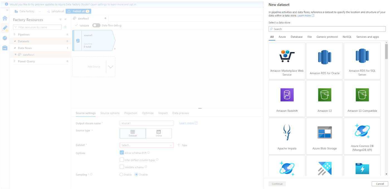Expand the left navigation double-chevron
Viewport: 390px width, 189px height.
pos(7,10)
